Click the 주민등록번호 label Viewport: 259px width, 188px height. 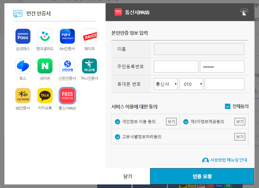click(x=130, y=67)
